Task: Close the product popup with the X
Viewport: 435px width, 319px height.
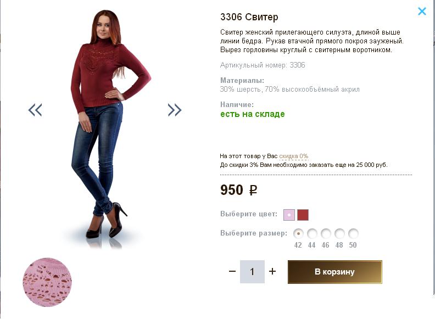Action: (422, 11)
